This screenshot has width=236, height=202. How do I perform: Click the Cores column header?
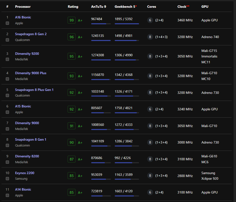[151, 7]
